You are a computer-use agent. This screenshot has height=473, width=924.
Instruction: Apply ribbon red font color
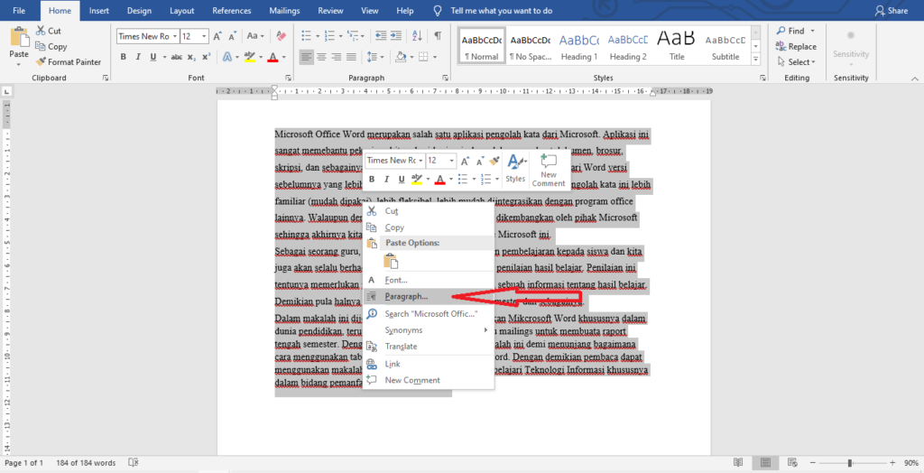click(273, 57)
